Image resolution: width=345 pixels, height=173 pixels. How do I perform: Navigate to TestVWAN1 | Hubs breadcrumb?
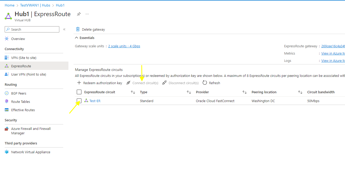35,5
